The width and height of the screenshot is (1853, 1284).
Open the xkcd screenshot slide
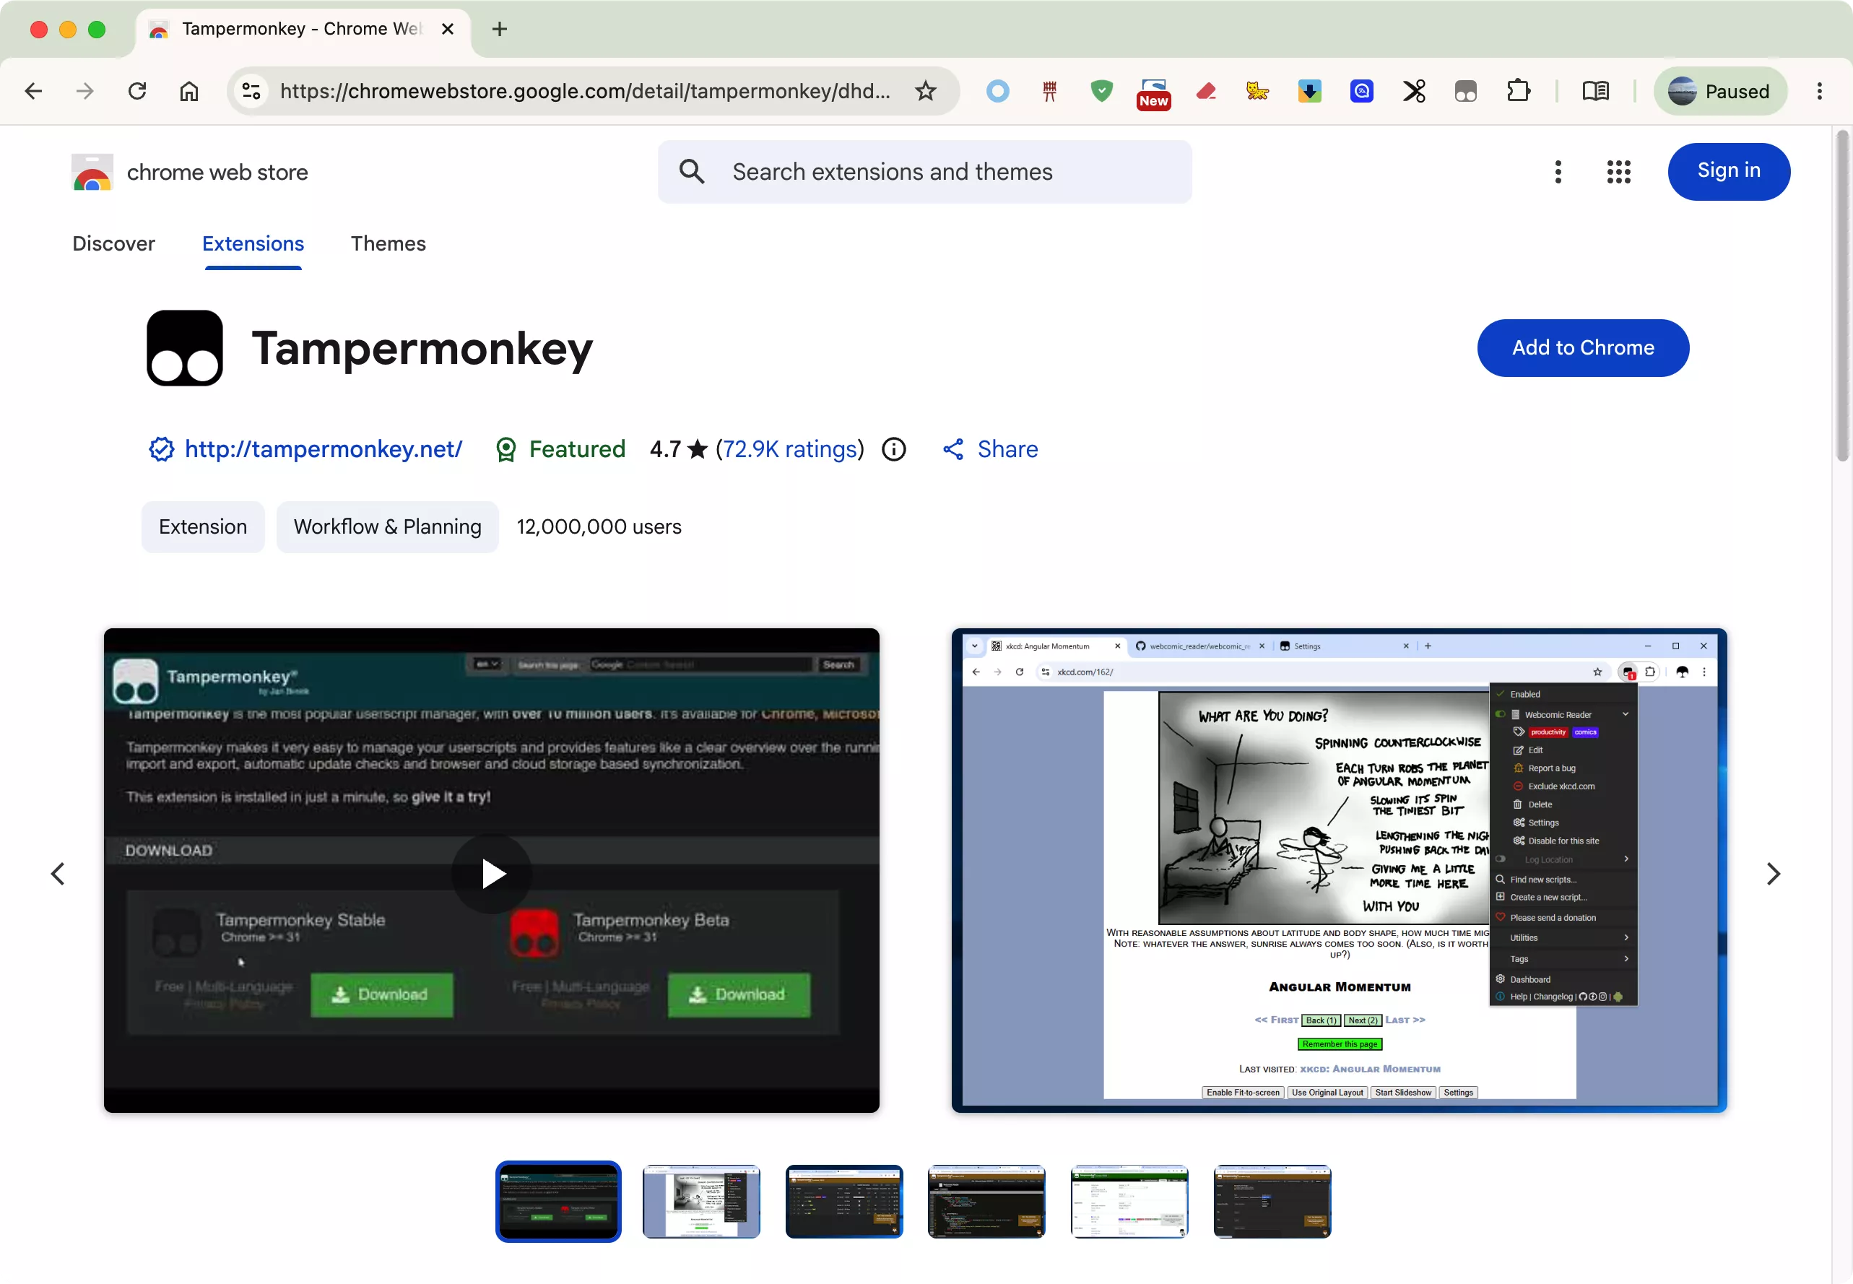(x=1339, y=870)
